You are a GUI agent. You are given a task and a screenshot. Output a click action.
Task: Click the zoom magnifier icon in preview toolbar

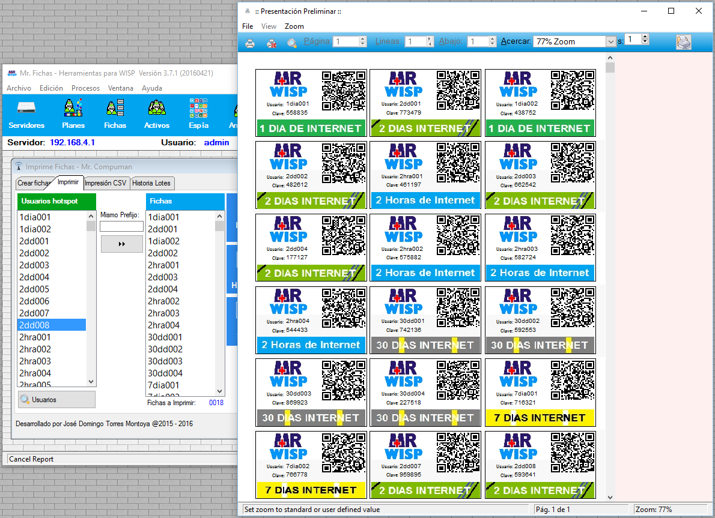[x=294, y=43]
